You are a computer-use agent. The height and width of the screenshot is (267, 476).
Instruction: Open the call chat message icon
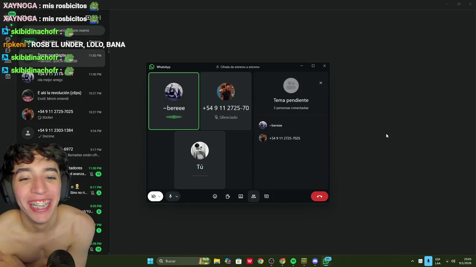(266, 196)
